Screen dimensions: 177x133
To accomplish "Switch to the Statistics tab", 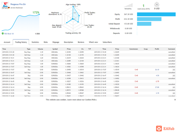I will (35, 42).
